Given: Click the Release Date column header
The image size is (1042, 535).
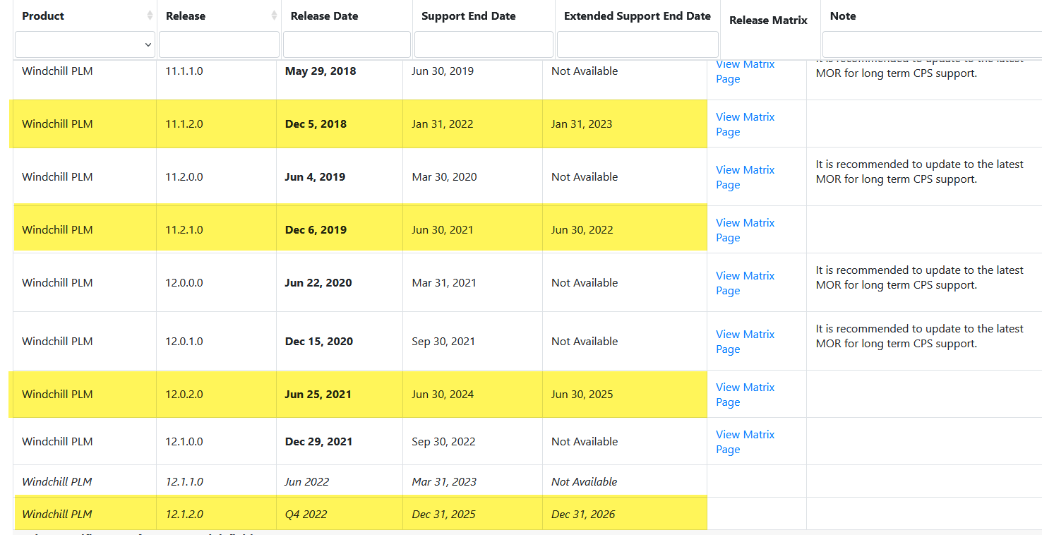Looking at the screenshot, I should (324, 16).
